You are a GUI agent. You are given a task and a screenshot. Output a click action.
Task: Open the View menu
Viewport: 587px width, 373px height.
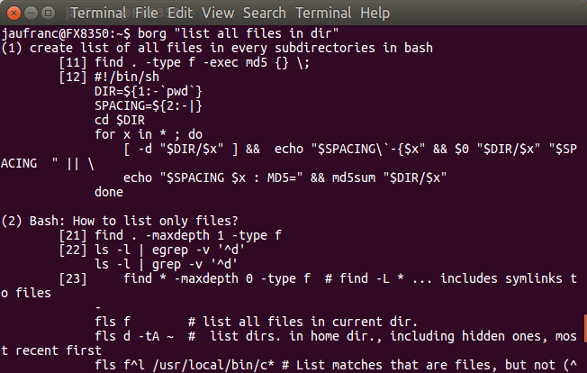(218, 14)
